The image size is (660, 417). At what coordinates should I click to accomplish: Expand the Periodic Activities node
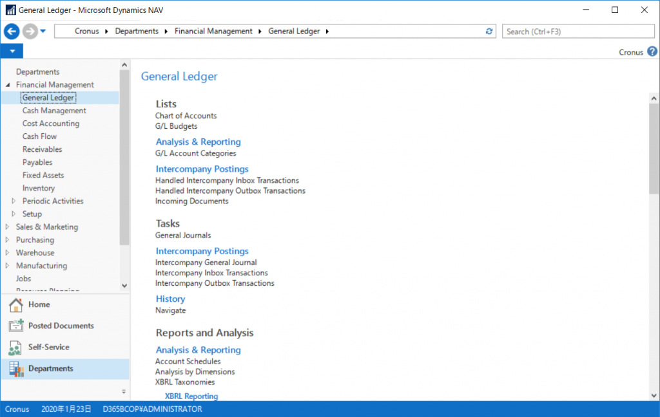[x=14, y=201]
